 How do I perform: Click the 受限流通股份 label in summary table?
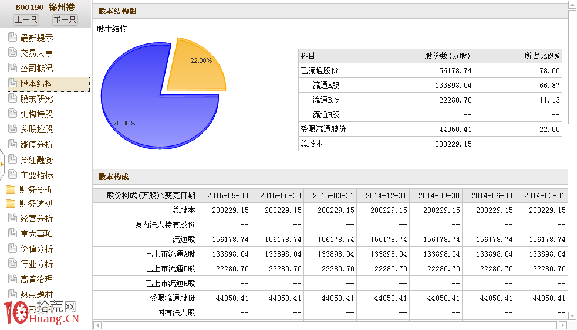323,129
